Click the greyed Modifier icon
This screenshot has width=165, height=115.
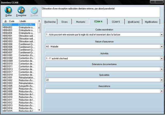click(34, 10)
